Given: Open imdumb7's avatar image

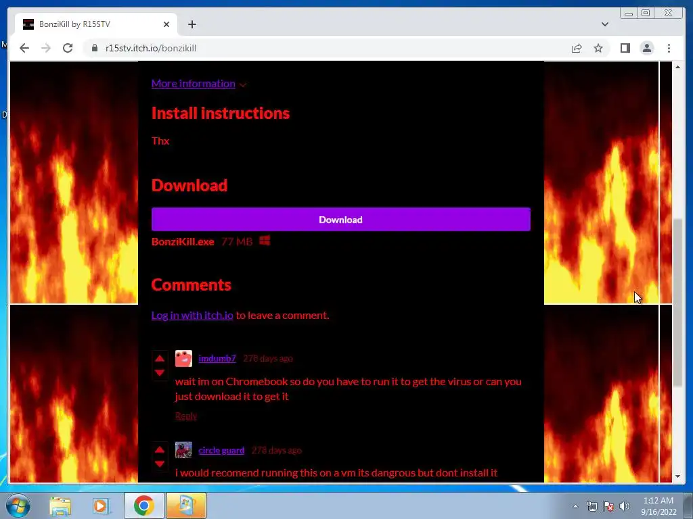Looking at the screenshot, I should (183, 358).
